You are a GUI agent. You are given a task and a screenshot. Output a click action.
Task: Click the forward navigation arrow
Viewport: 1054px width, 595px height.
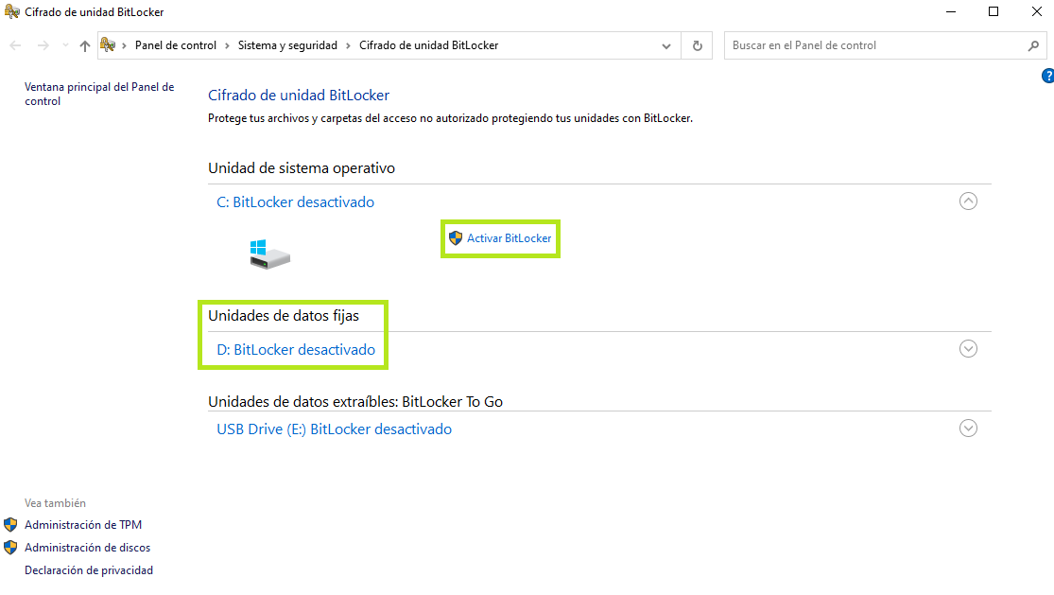click(x=43, y=45)
